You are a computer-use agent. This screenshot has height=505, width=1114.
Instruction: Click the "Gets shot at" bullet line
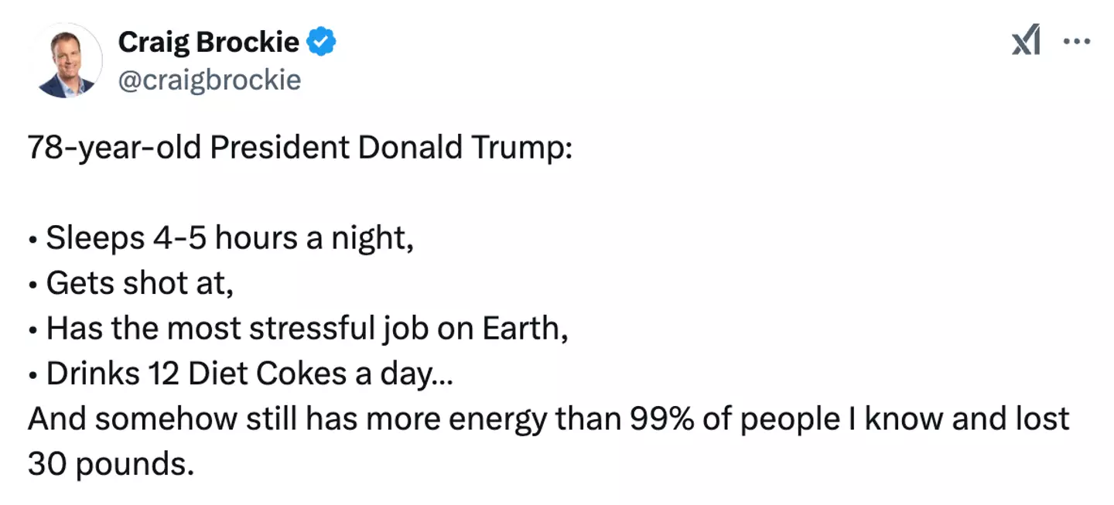pyautogui.click(x=139, y=284)
